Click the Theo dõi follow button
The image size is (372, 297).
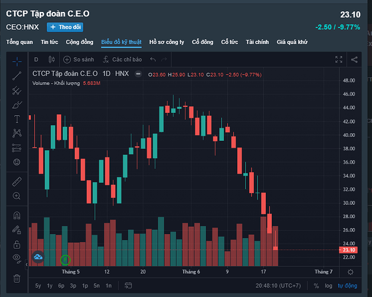pos(64,27)
